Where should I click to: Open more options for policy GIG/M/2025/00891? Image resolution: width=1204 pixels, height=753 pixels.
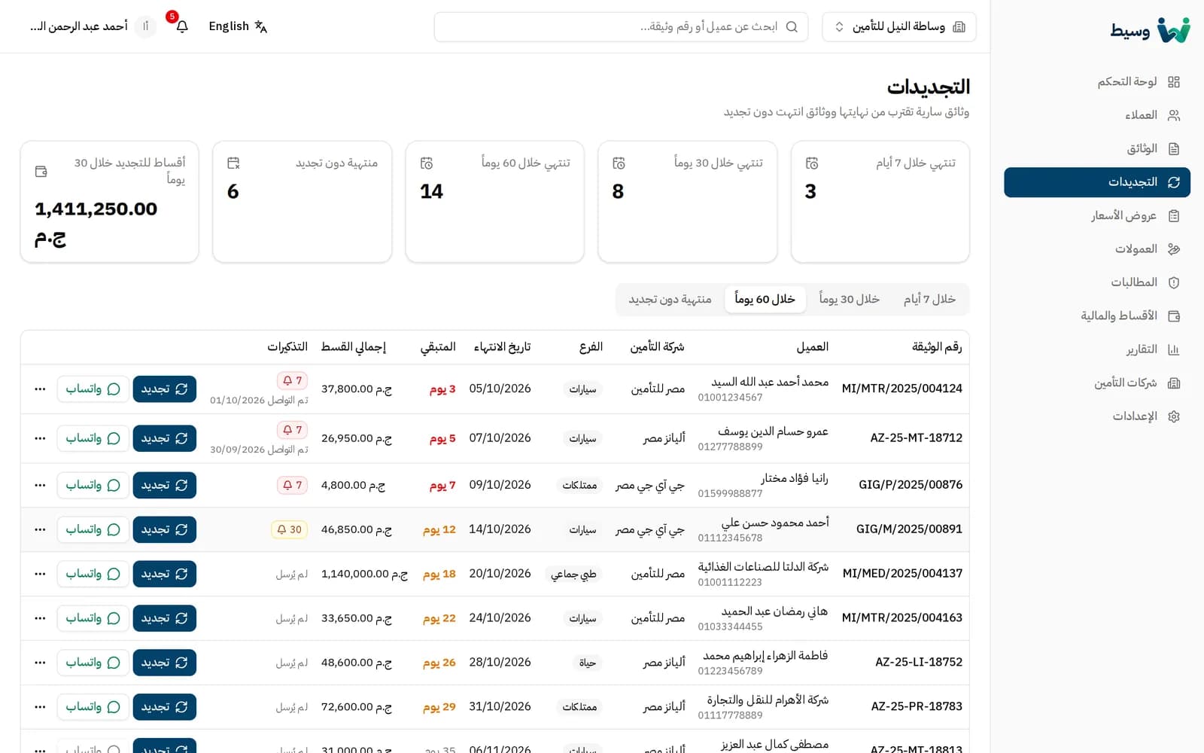click(x=40, y=529)
